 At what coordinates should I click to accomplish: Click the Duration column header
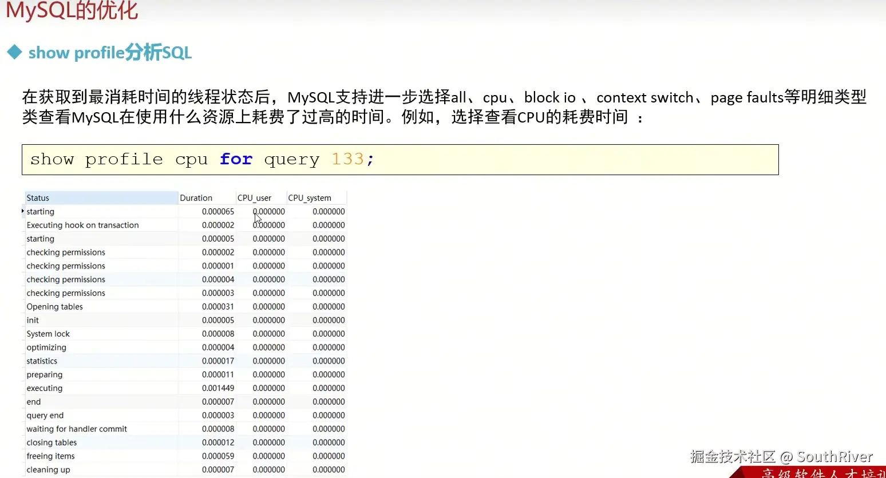pos(207,198)
